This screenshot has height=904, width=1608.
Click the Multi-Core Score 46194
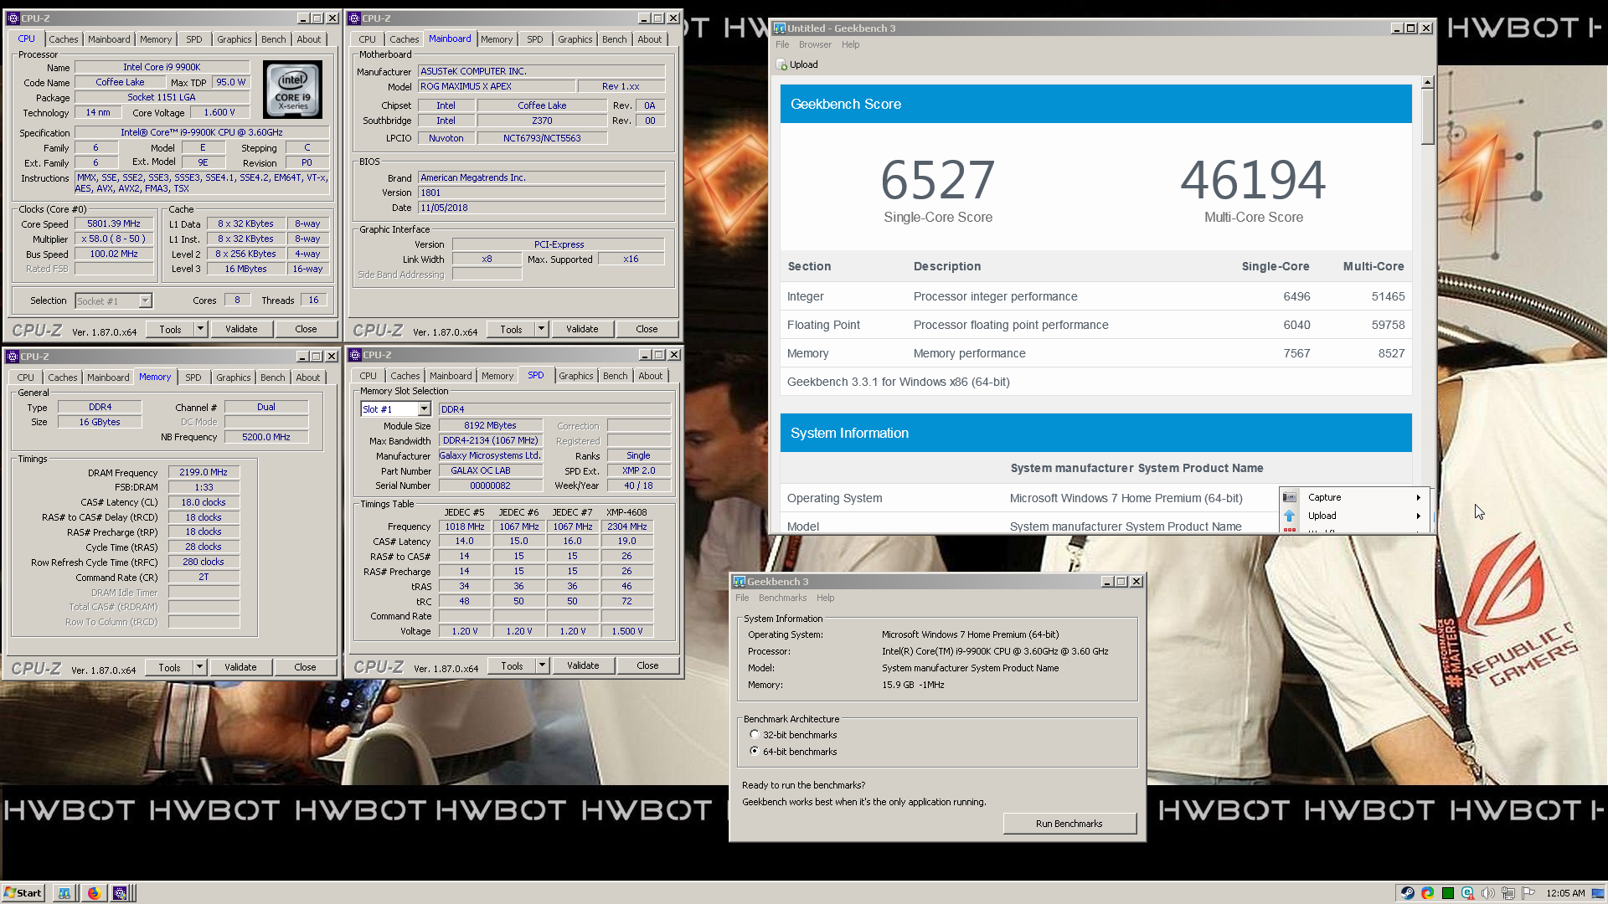(1253, 179)
